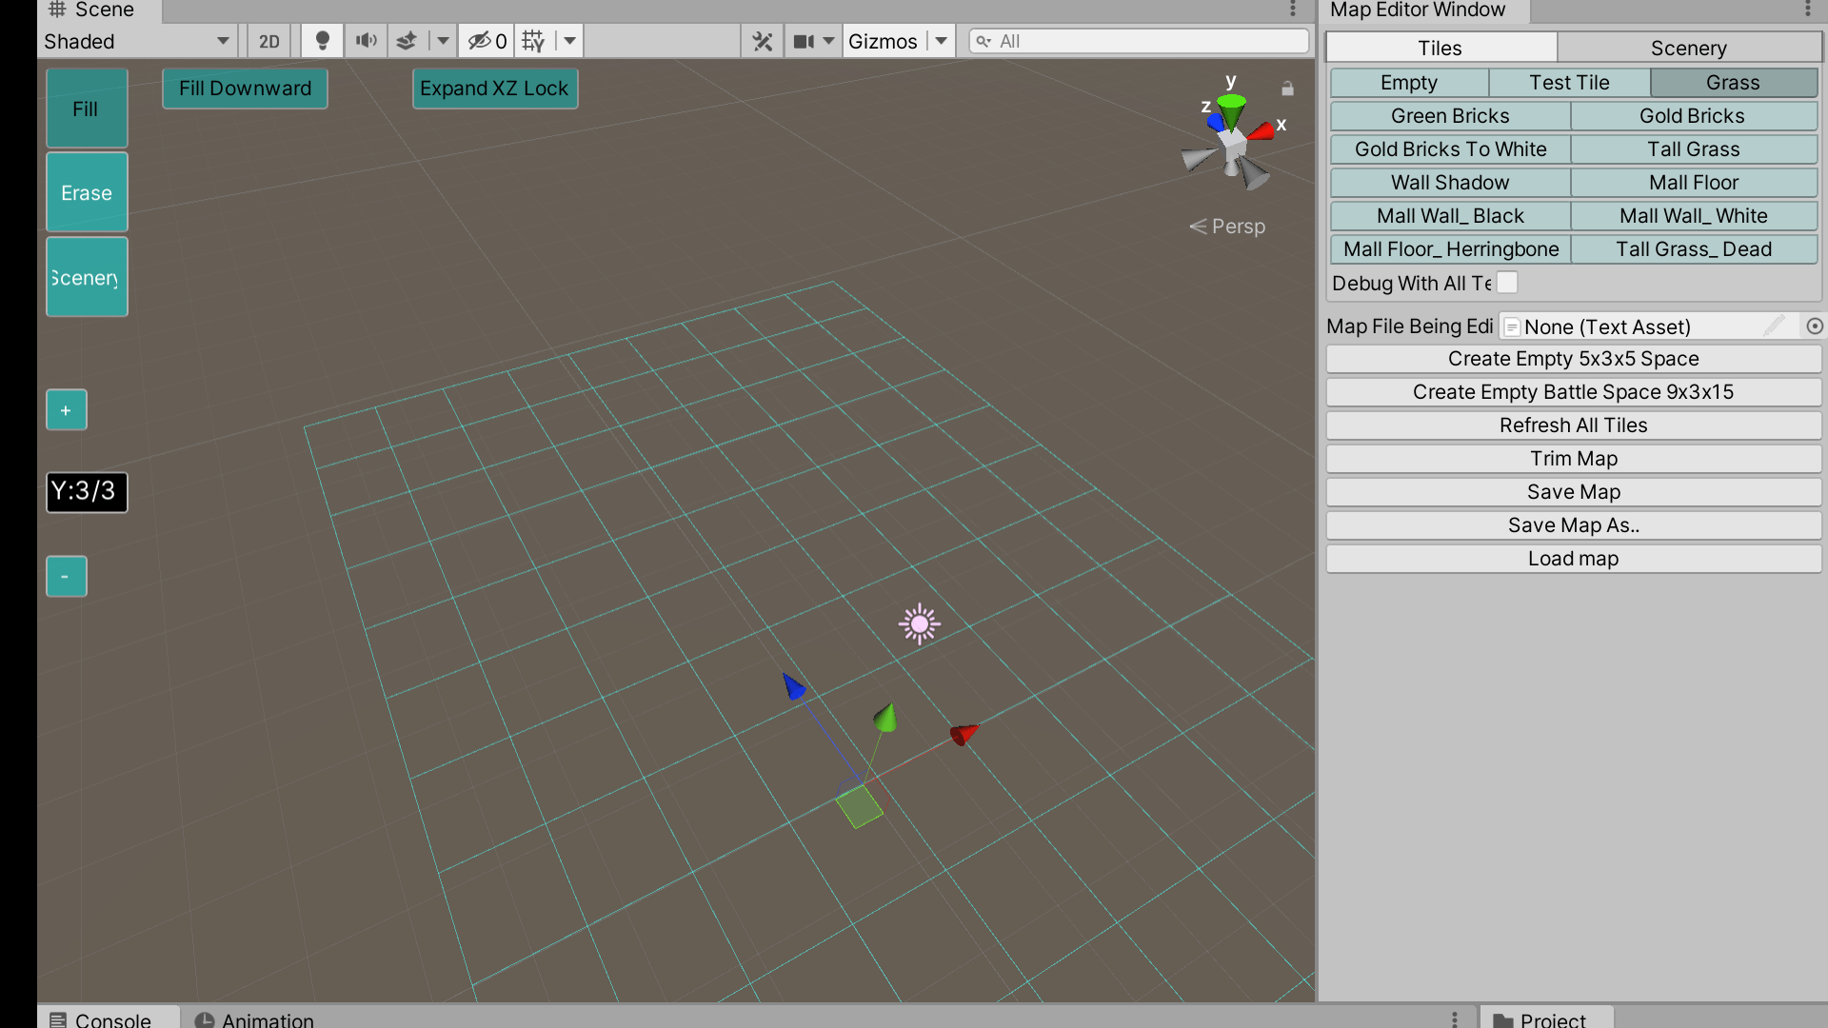Toggle scene grid visibility icon
This screenshot has height=1028, width=1828.
[533, 41]
